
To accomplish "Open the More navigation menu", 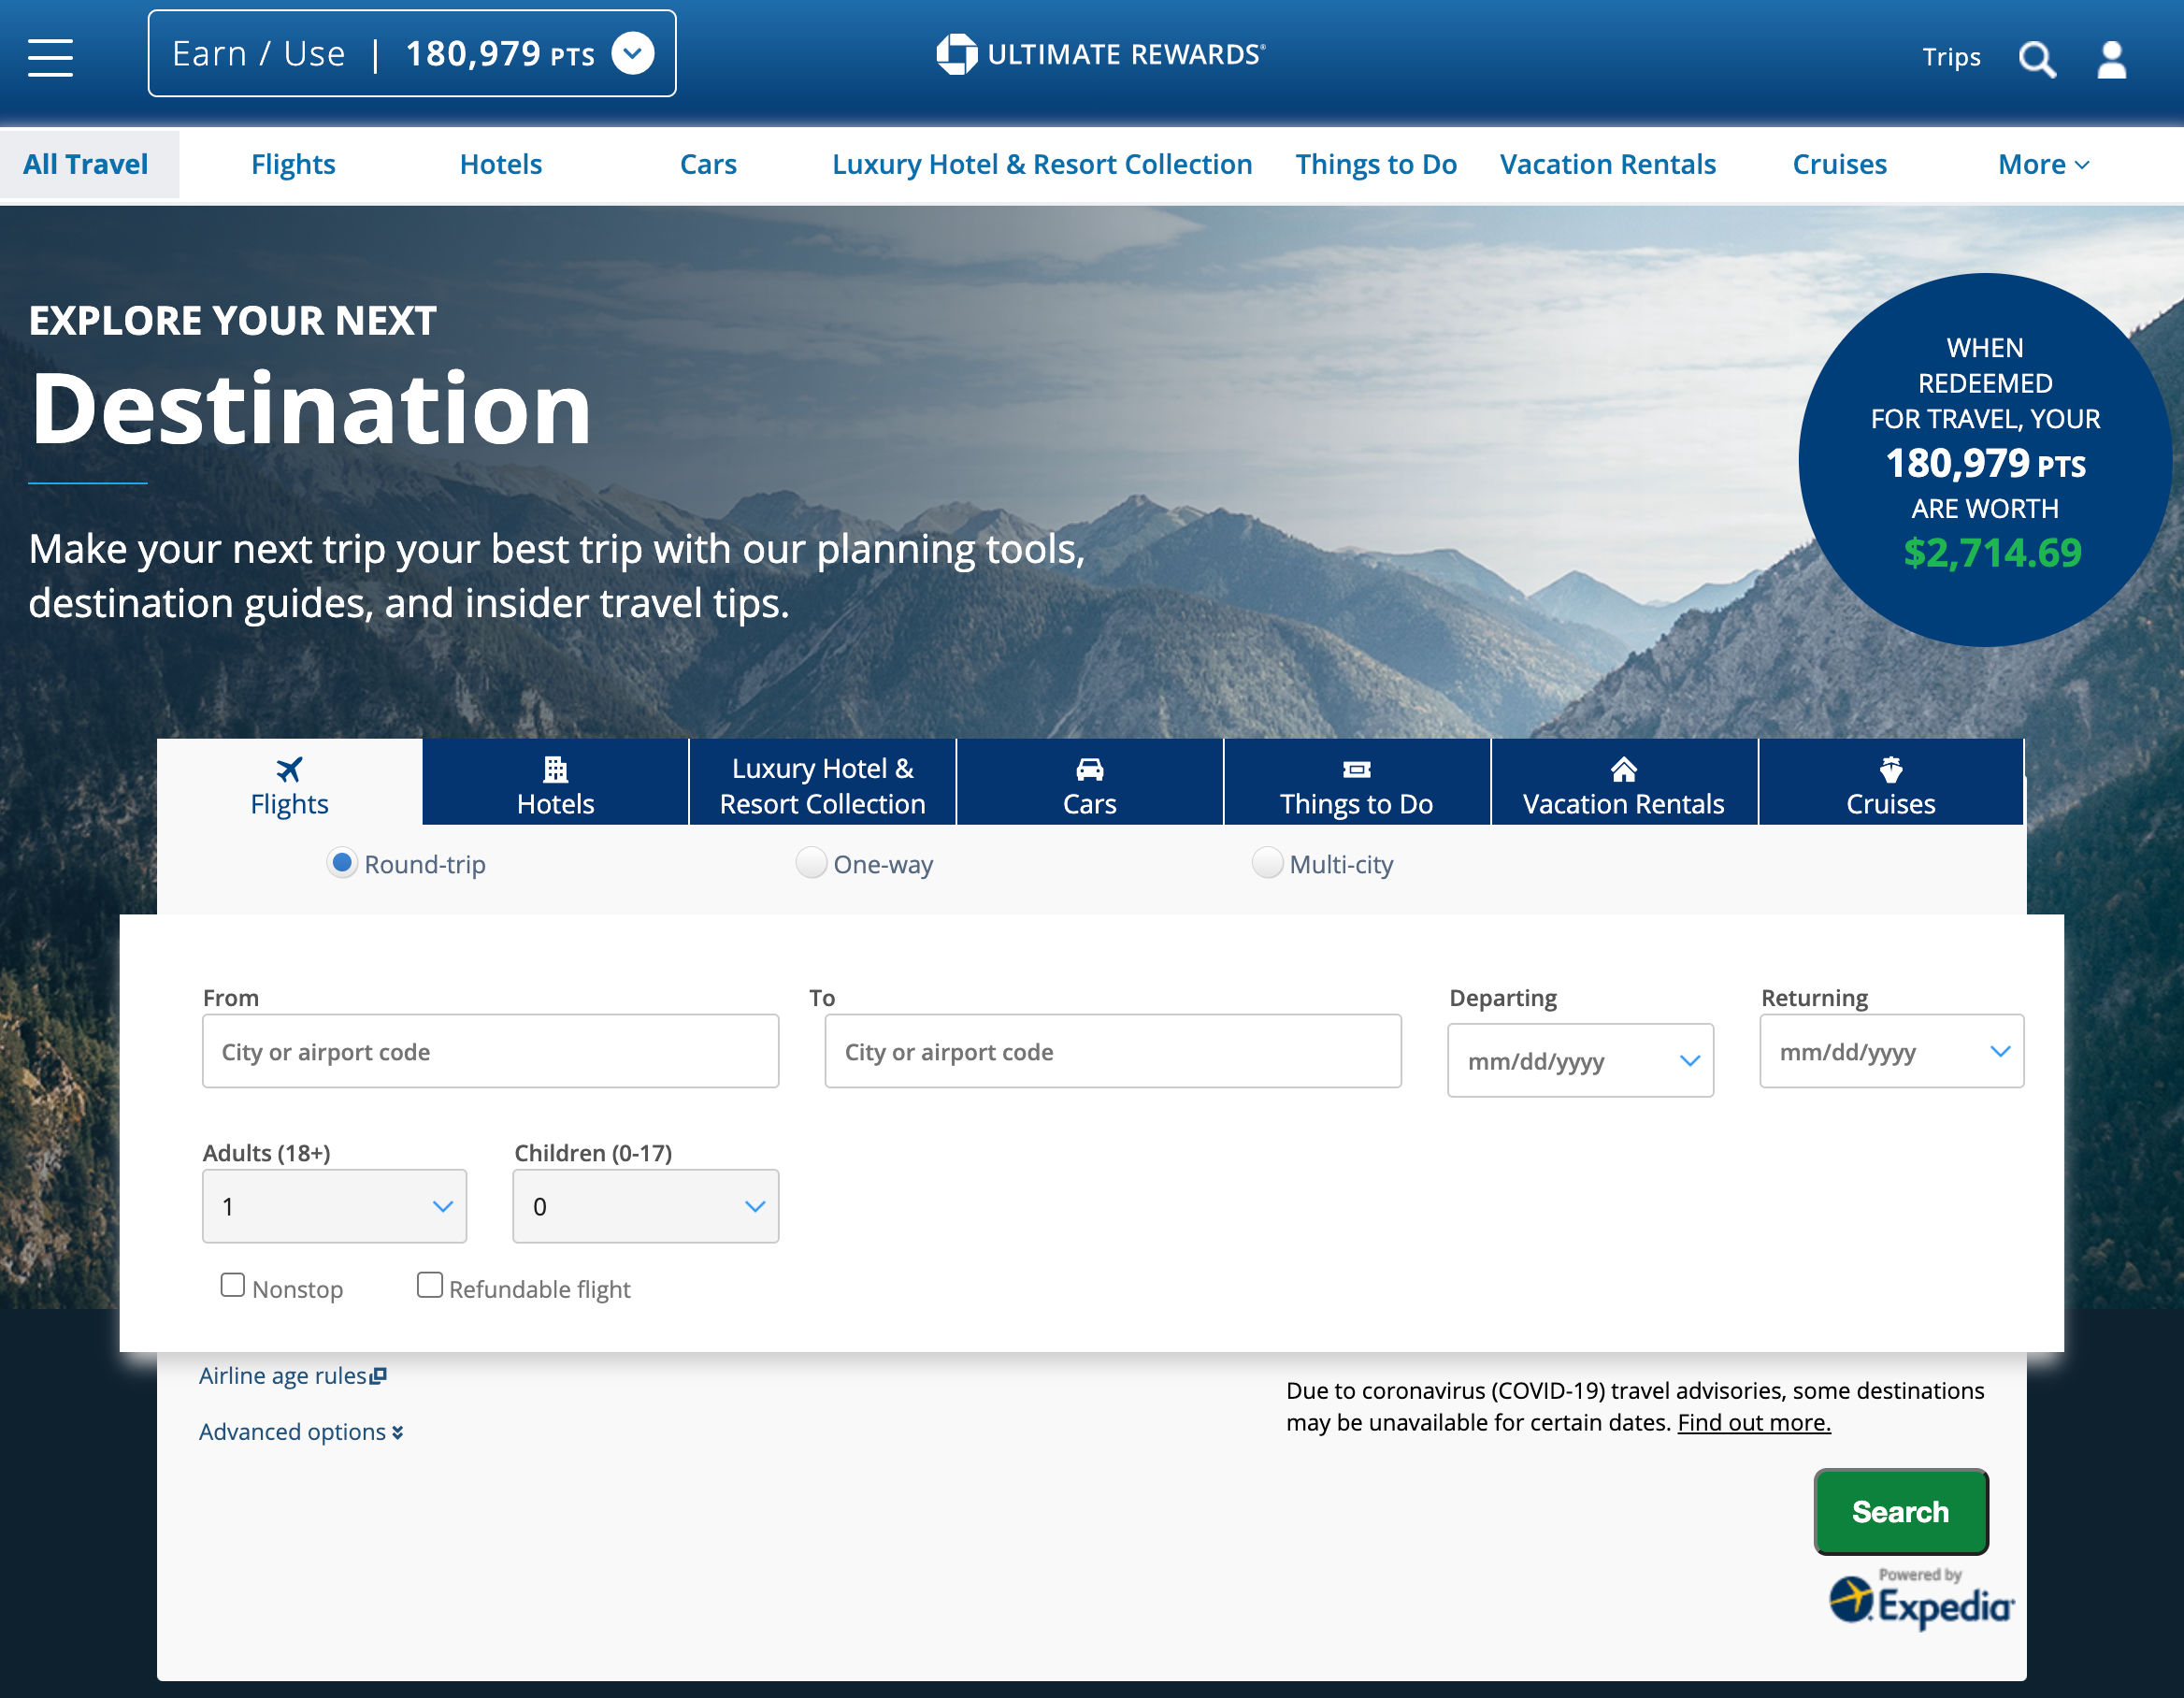I will (2042, 163).
